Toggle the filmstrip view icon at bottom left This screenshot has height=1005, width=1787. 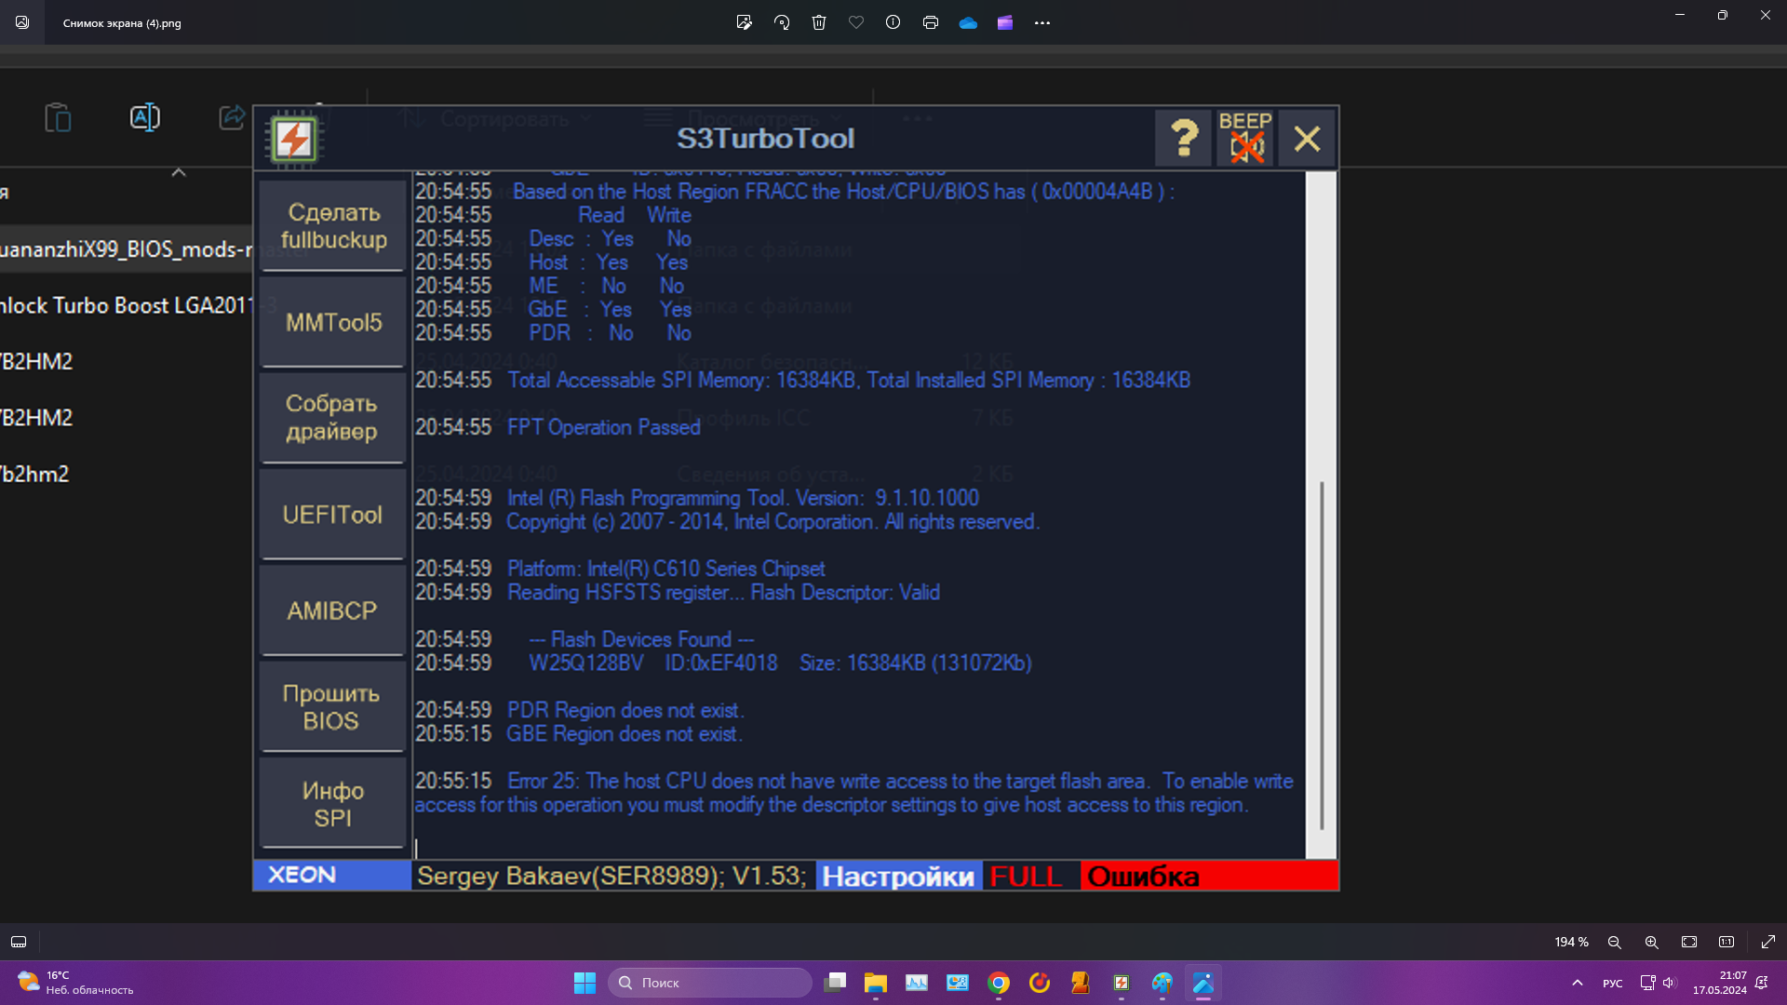pyautogui.click(x=19, y=942)
